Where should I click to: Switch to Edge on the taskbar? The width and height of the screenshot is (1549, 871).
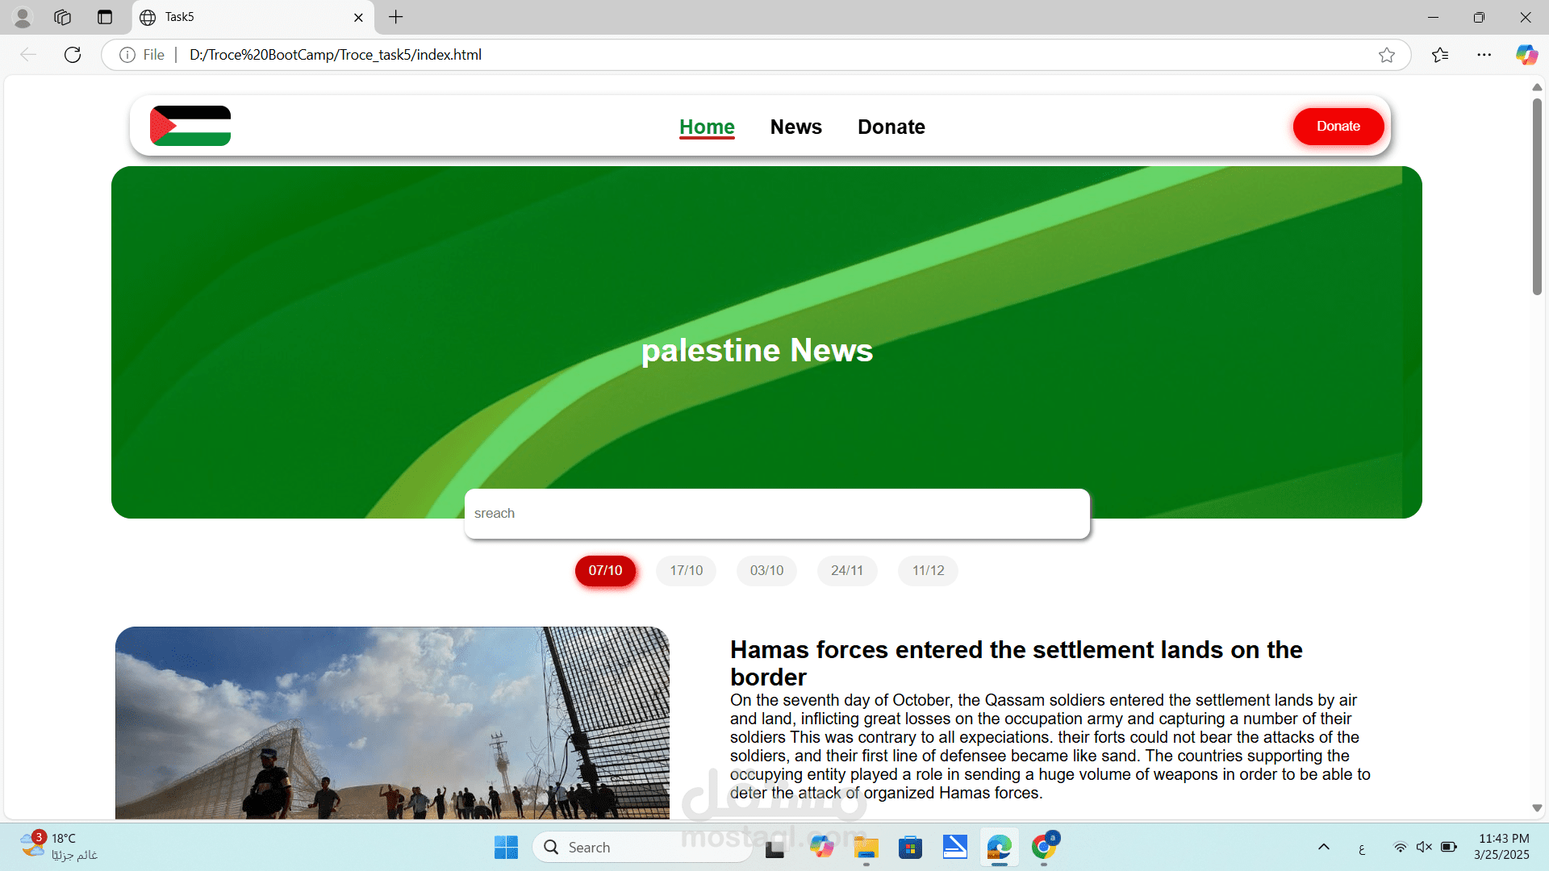(1000, 847)
